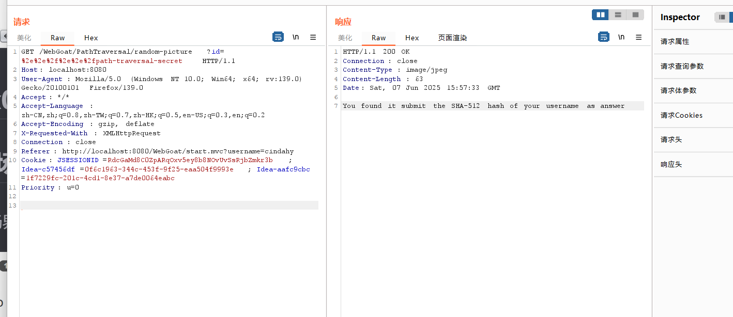This screenshot has height=317, width=733.
Task: Toggle \n non-printable characters in response
Action: point(621,37)
